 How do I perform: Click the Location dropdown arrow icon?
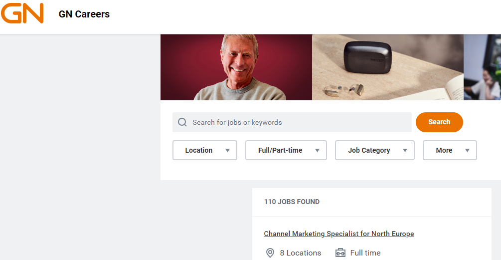click(227, 150)
